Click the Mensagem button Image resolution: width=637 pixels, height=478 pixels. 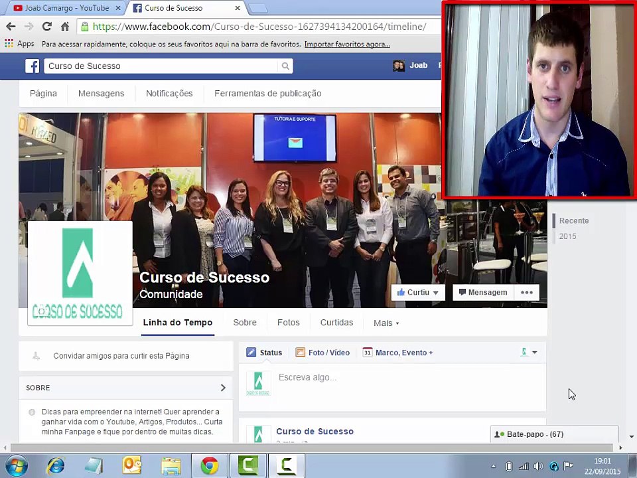[x=484, y=292]
